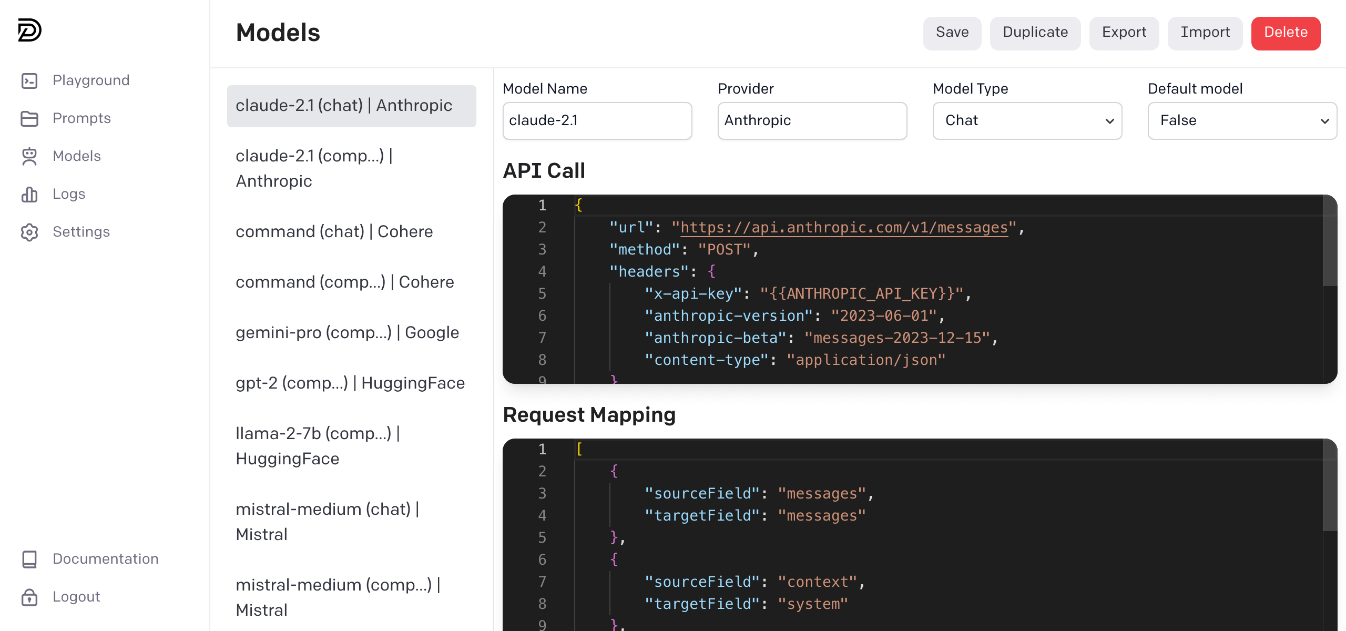Click the Duplicate button
The width and height of the screenshot is (1346, 631).
coord(1035,33)
